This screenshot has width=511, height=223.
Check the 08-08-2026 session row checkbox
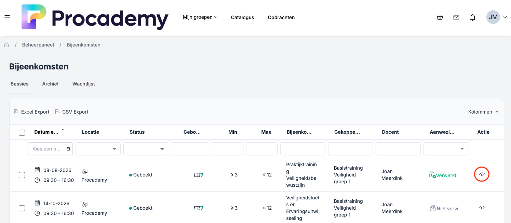(22, 175)
